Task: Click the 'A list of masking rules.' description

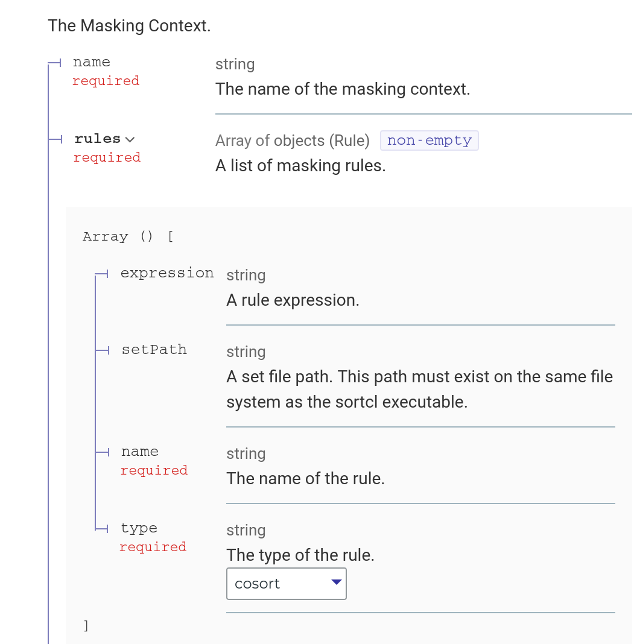Action: tap(301, 166)
